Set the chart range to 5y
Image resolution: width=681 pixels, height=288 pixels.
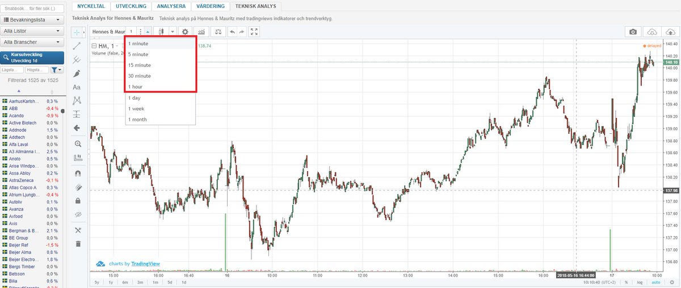coord(96,282)
